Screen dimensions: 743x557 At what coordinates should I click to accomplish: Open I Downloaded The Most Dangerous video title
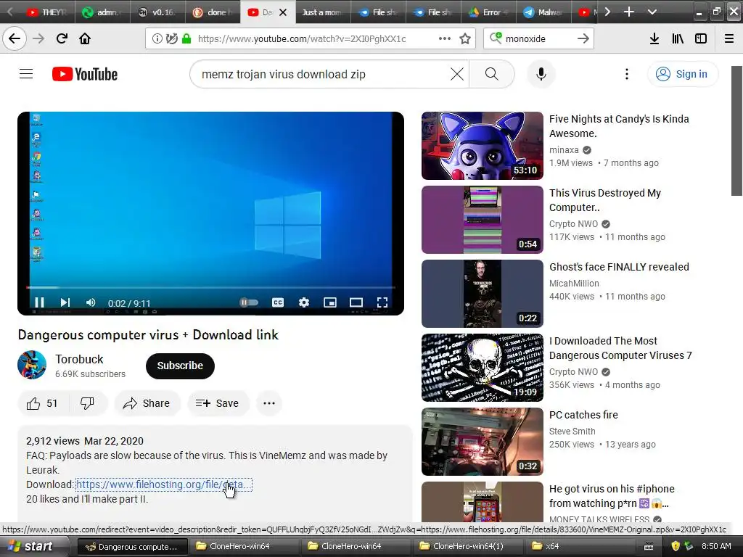click(x=620, y=348)
